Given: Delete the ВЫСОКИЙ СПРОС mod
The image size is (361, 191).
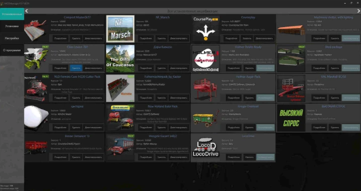Looking at the screenshot, I should pos(335,127).
